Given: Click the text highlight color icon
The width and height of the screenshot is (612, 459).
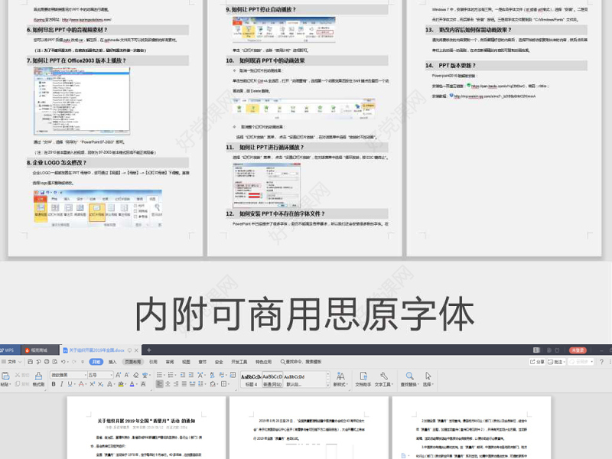Looking at the screenshot, I should click(x=120, y=383).
